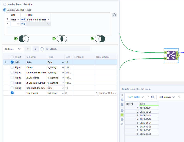The width and height of the screenshot is (184, 142).
Task: Move selected field up with the arrow
Action: coord(28,49)
